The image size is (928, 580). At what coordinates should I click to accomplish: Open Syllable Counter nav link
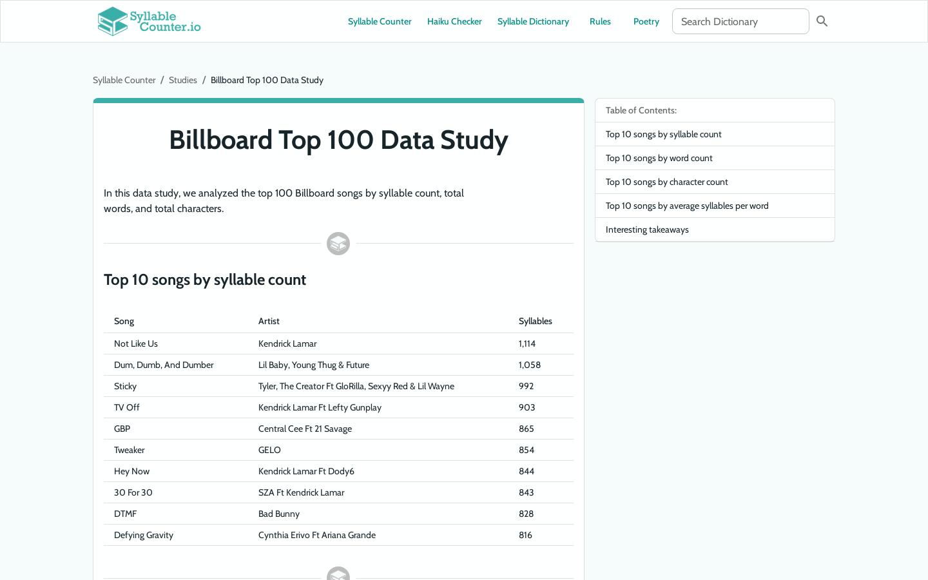tap(380, 21)
